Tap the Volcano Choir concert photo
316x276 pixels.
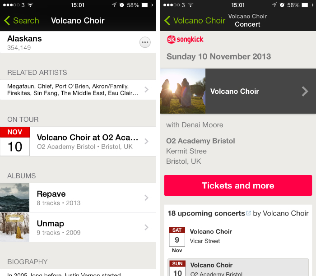[183, 91]
